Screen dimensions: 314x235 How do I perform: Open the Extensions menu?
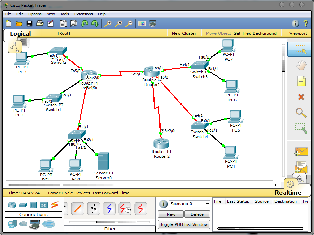click(83, 14)
